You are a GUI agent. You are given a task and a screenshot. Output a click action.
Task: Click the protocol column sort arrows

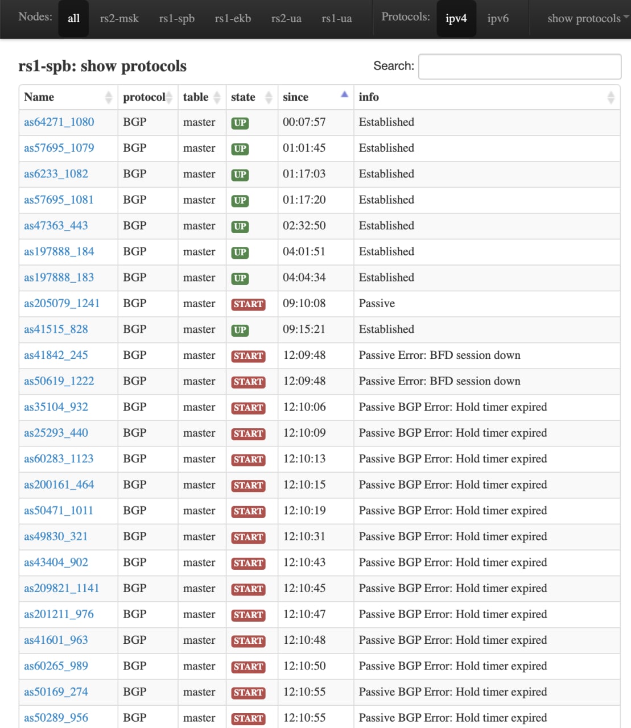click(x=169, y=97)
